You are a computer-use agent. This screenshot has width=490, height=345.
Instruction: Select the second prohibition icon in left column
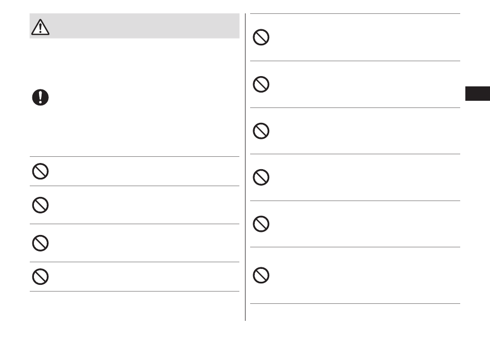click(x=40, y=205)
